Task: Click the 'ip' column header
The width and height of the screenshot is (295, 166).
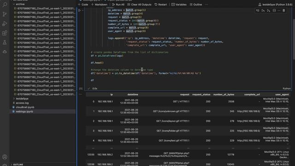Action: 112,95
